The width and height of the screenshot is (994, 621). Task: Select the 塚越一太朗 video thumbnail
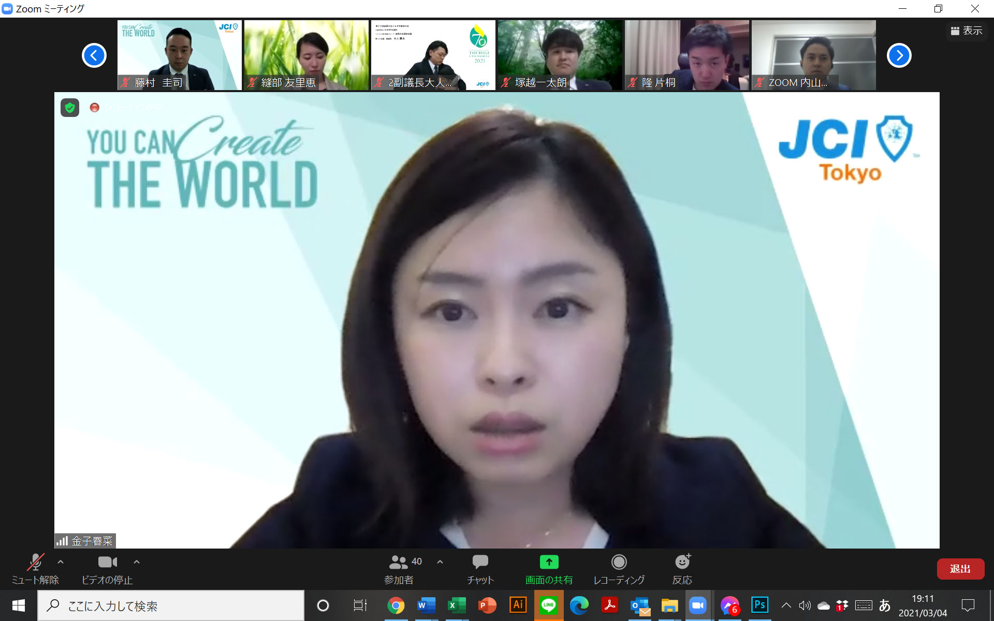560,55
